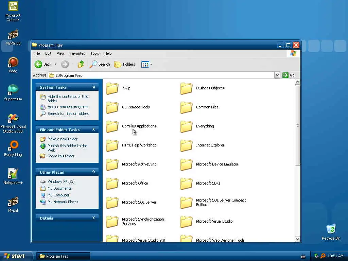Open Back history dropdown arrow
The height and width of the screenshot is (261, 348).
click(55, 64)
